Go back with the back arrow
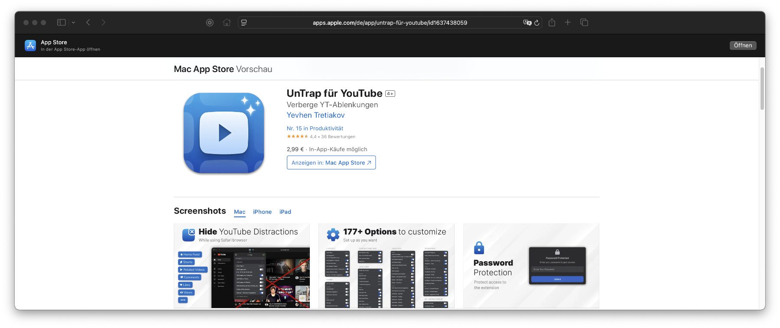The image size is (780, 328). pos(88,23)
